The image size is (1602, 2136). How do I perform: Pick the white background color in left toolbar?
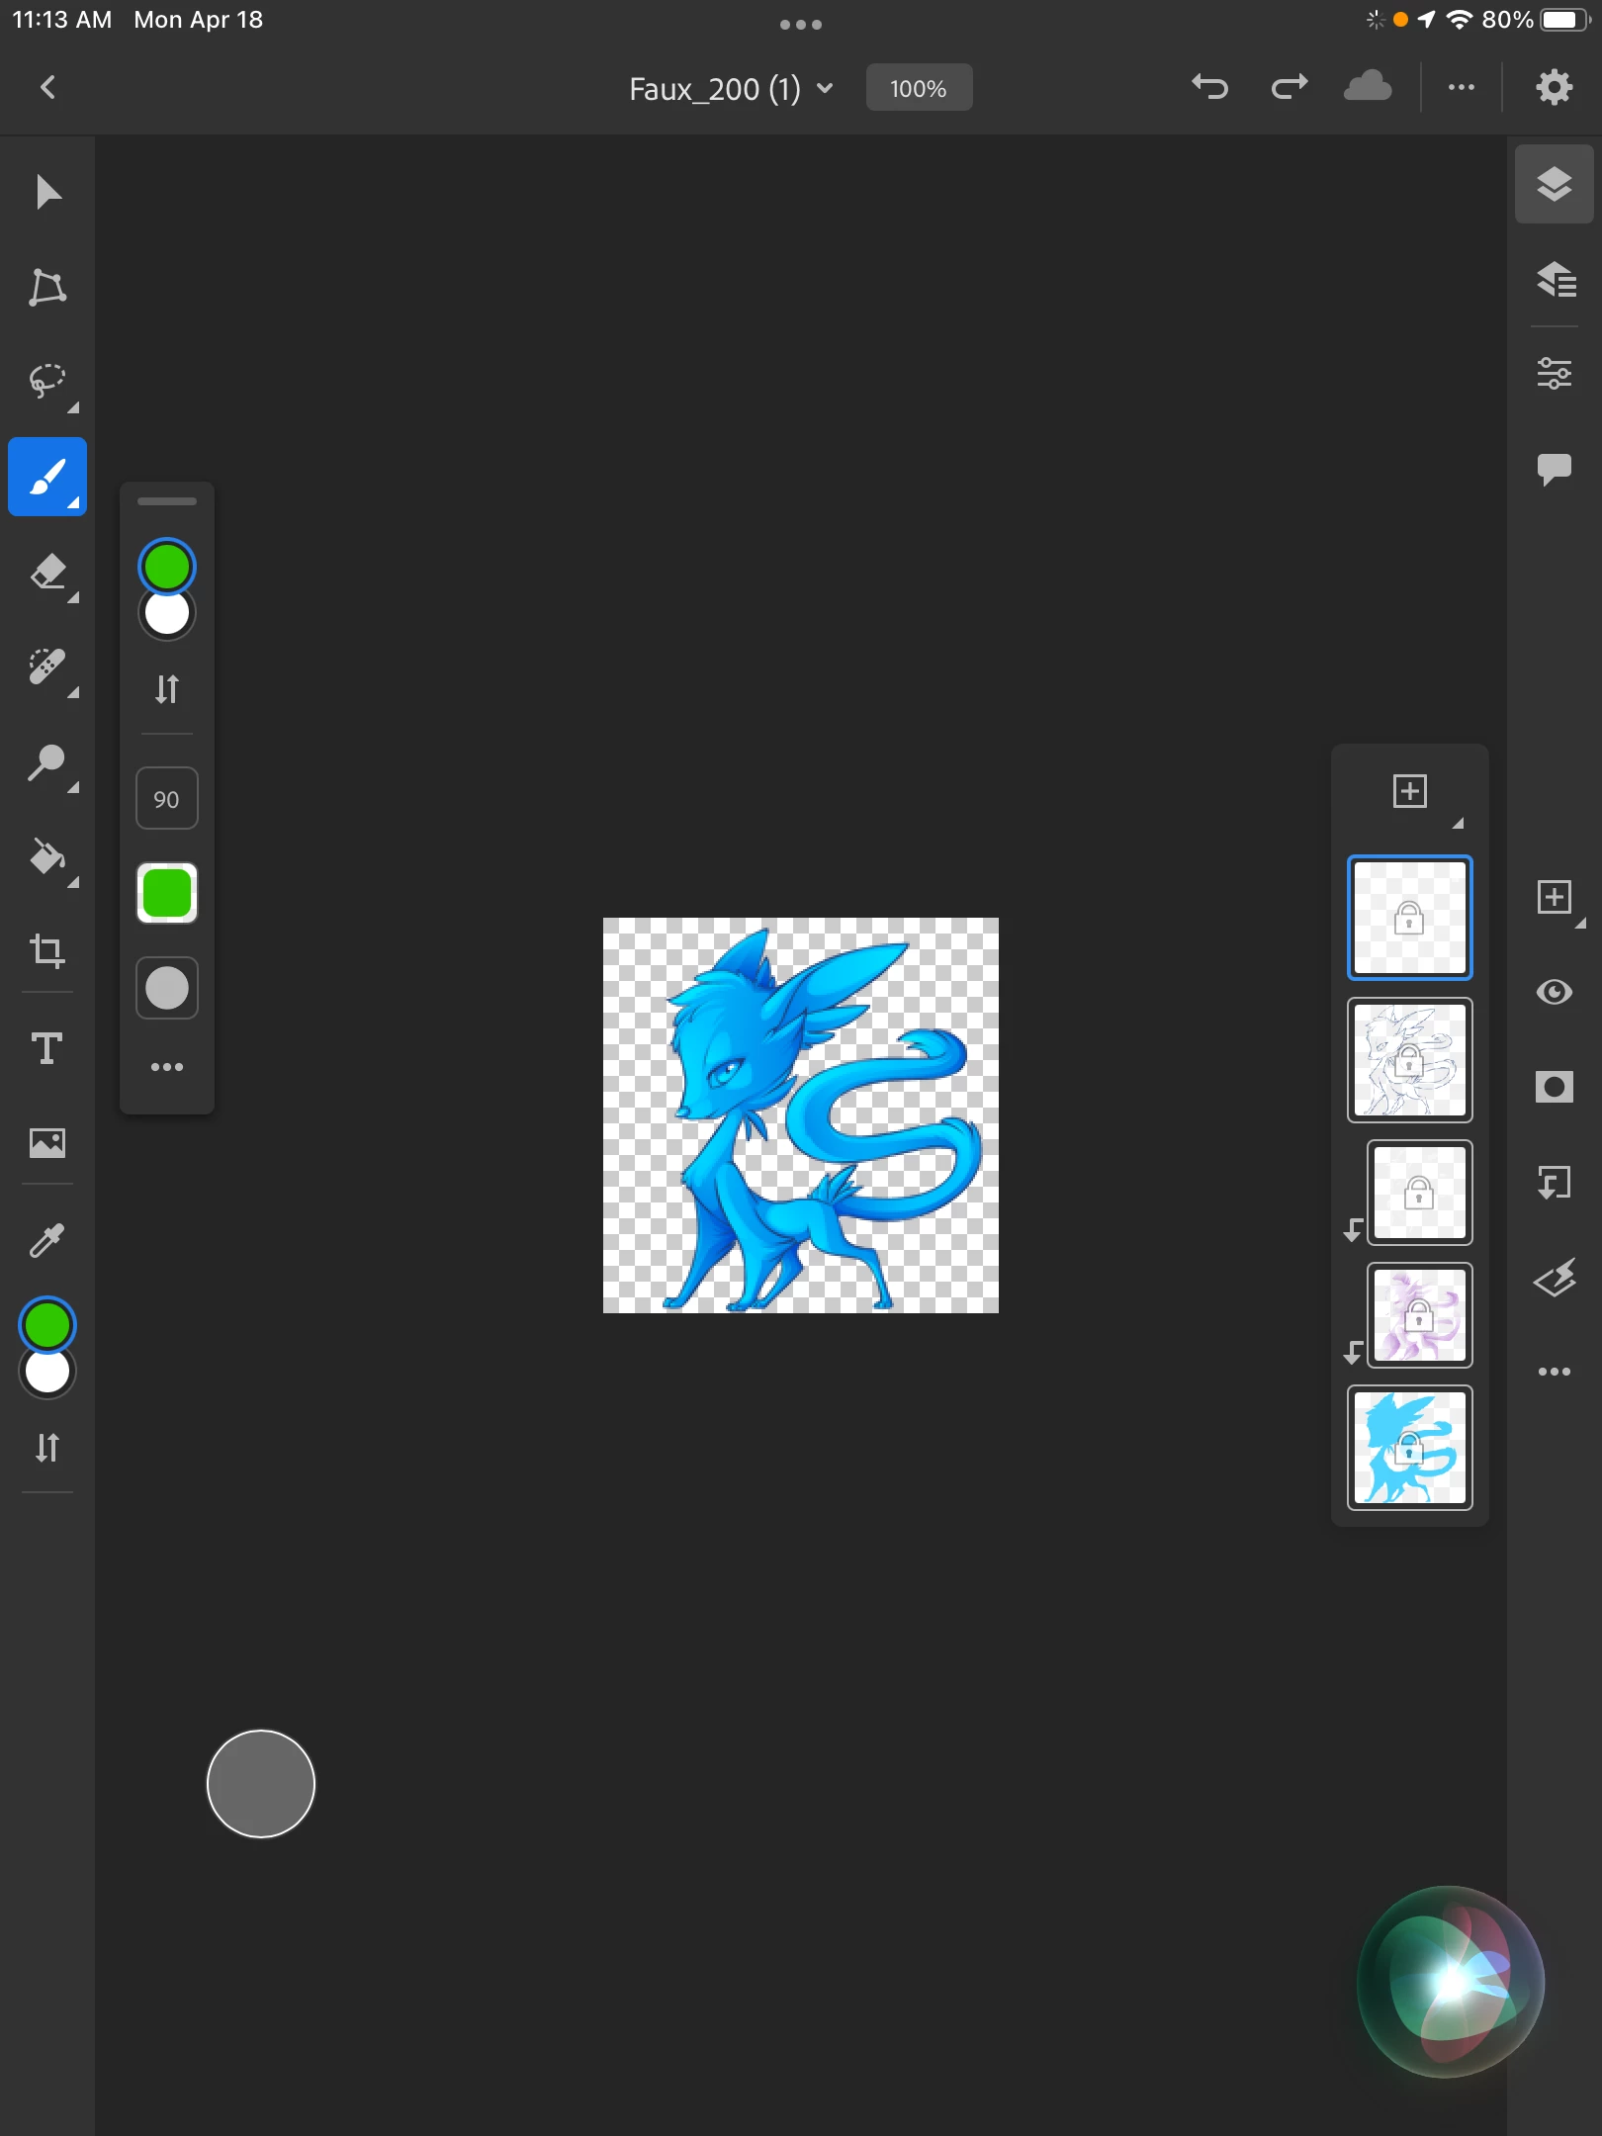coord(47,1375)
